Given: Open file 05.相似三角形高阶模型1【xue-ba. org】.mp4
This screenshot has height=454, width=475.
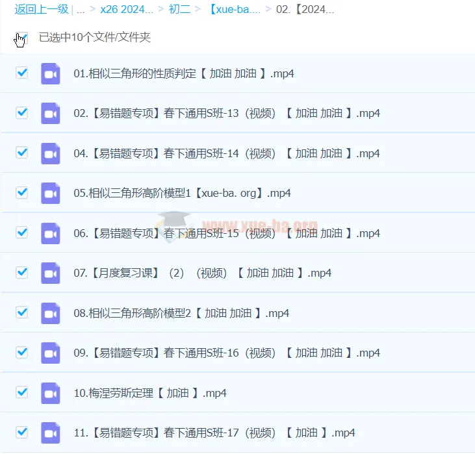Looking at the screenshot, I should [x=182, y=194].
